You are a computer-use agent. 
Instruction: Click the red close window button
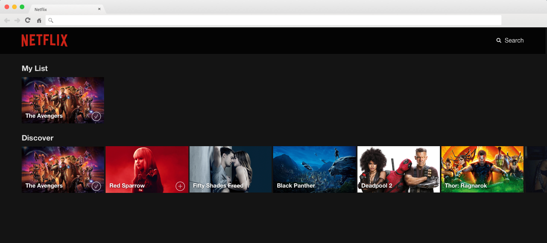coord(7,7)
